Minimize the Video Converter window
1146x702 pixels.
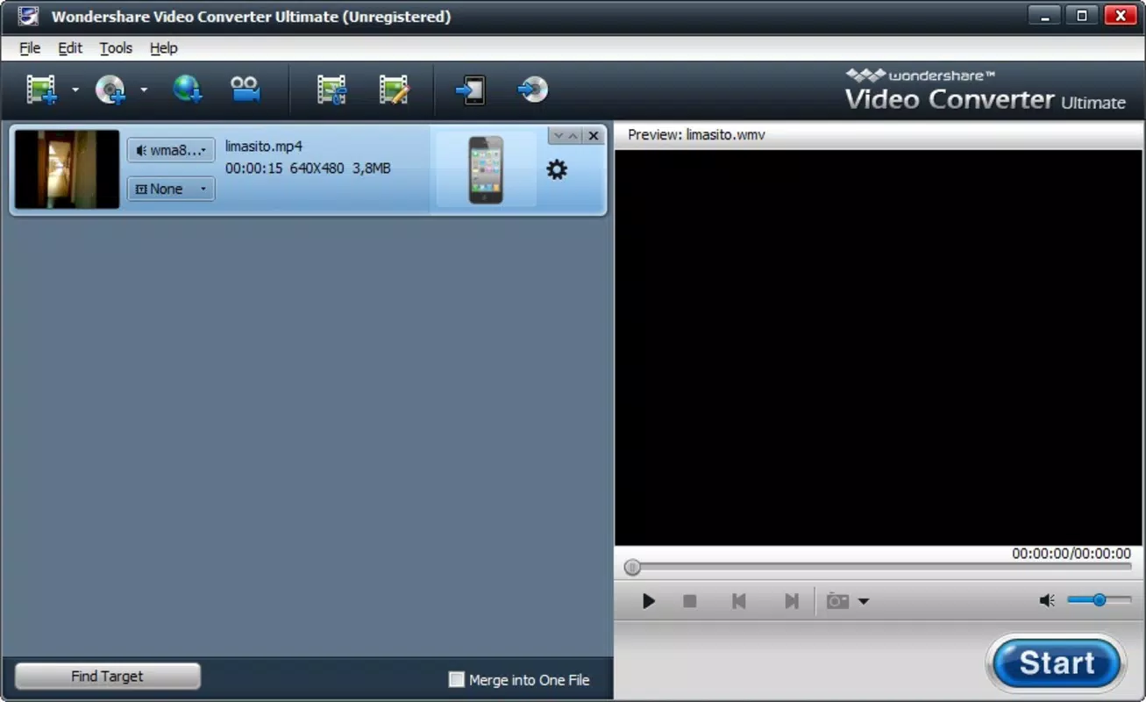1043,14
